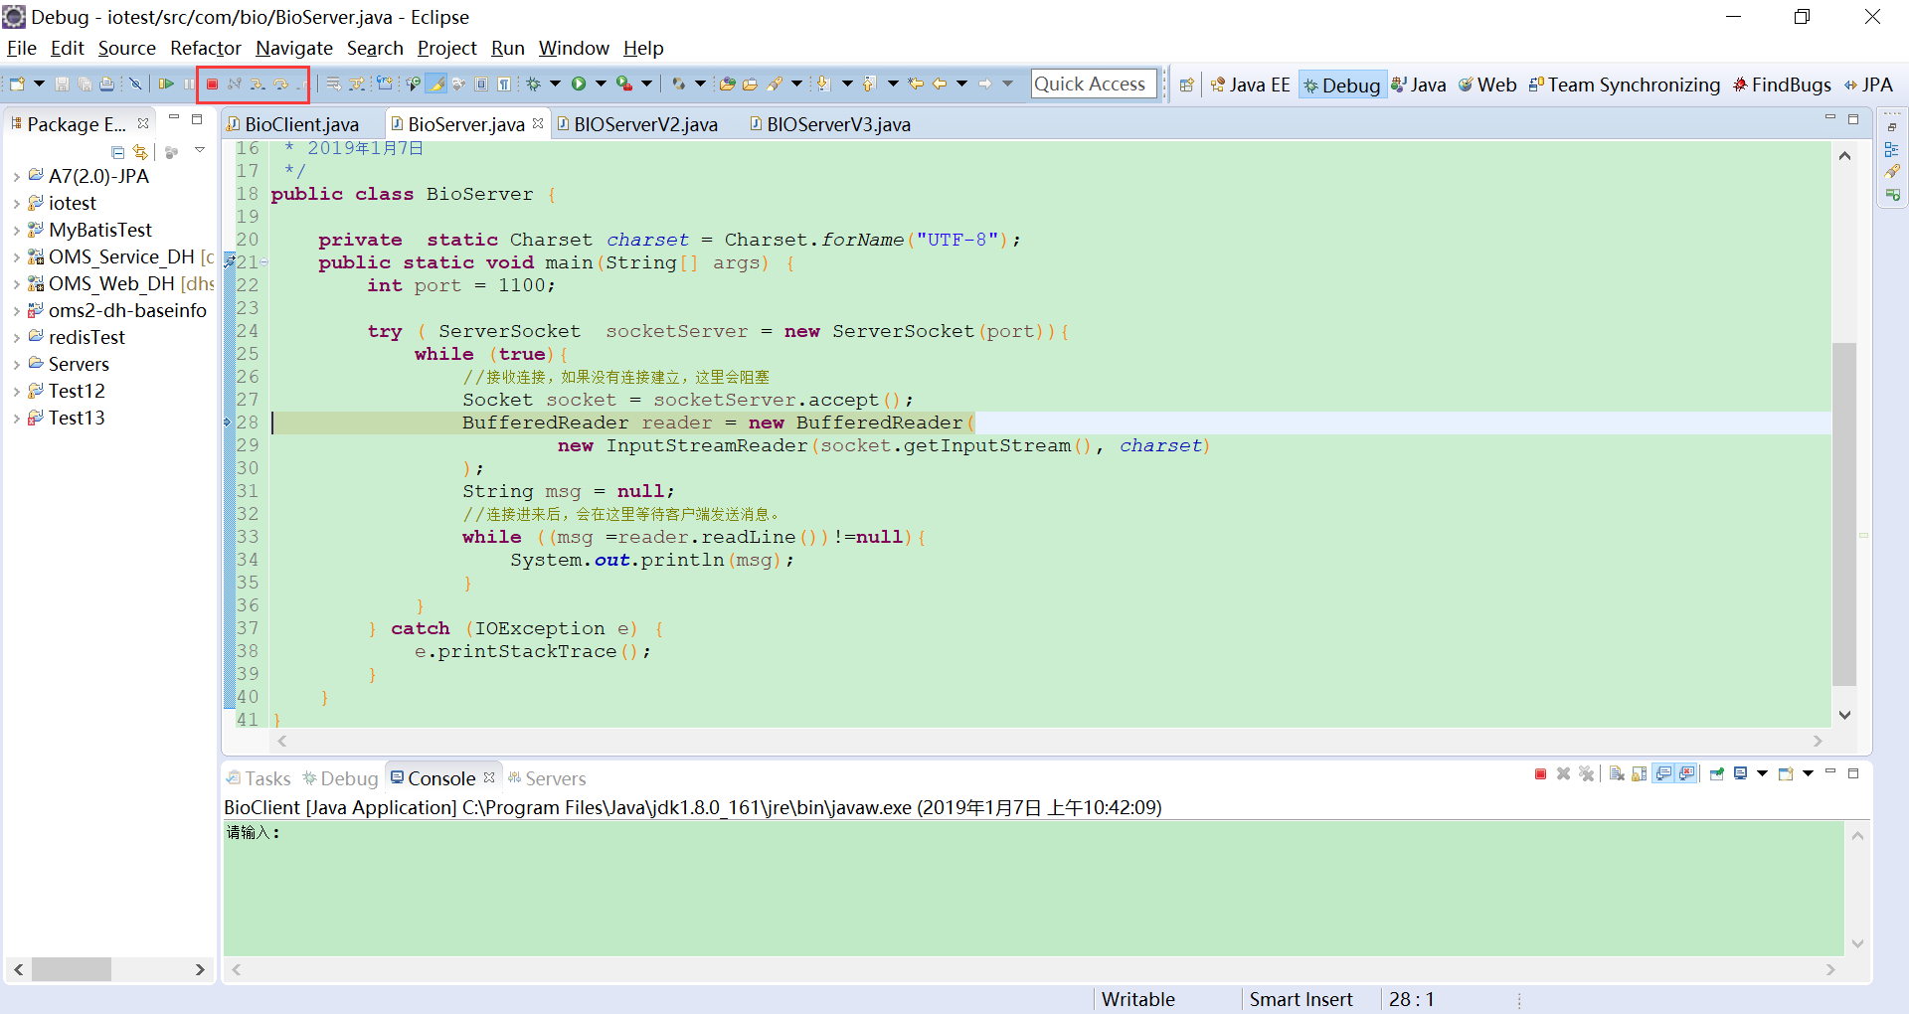
Task: Click in the Quick Access field
Action: click(1094, 84)
